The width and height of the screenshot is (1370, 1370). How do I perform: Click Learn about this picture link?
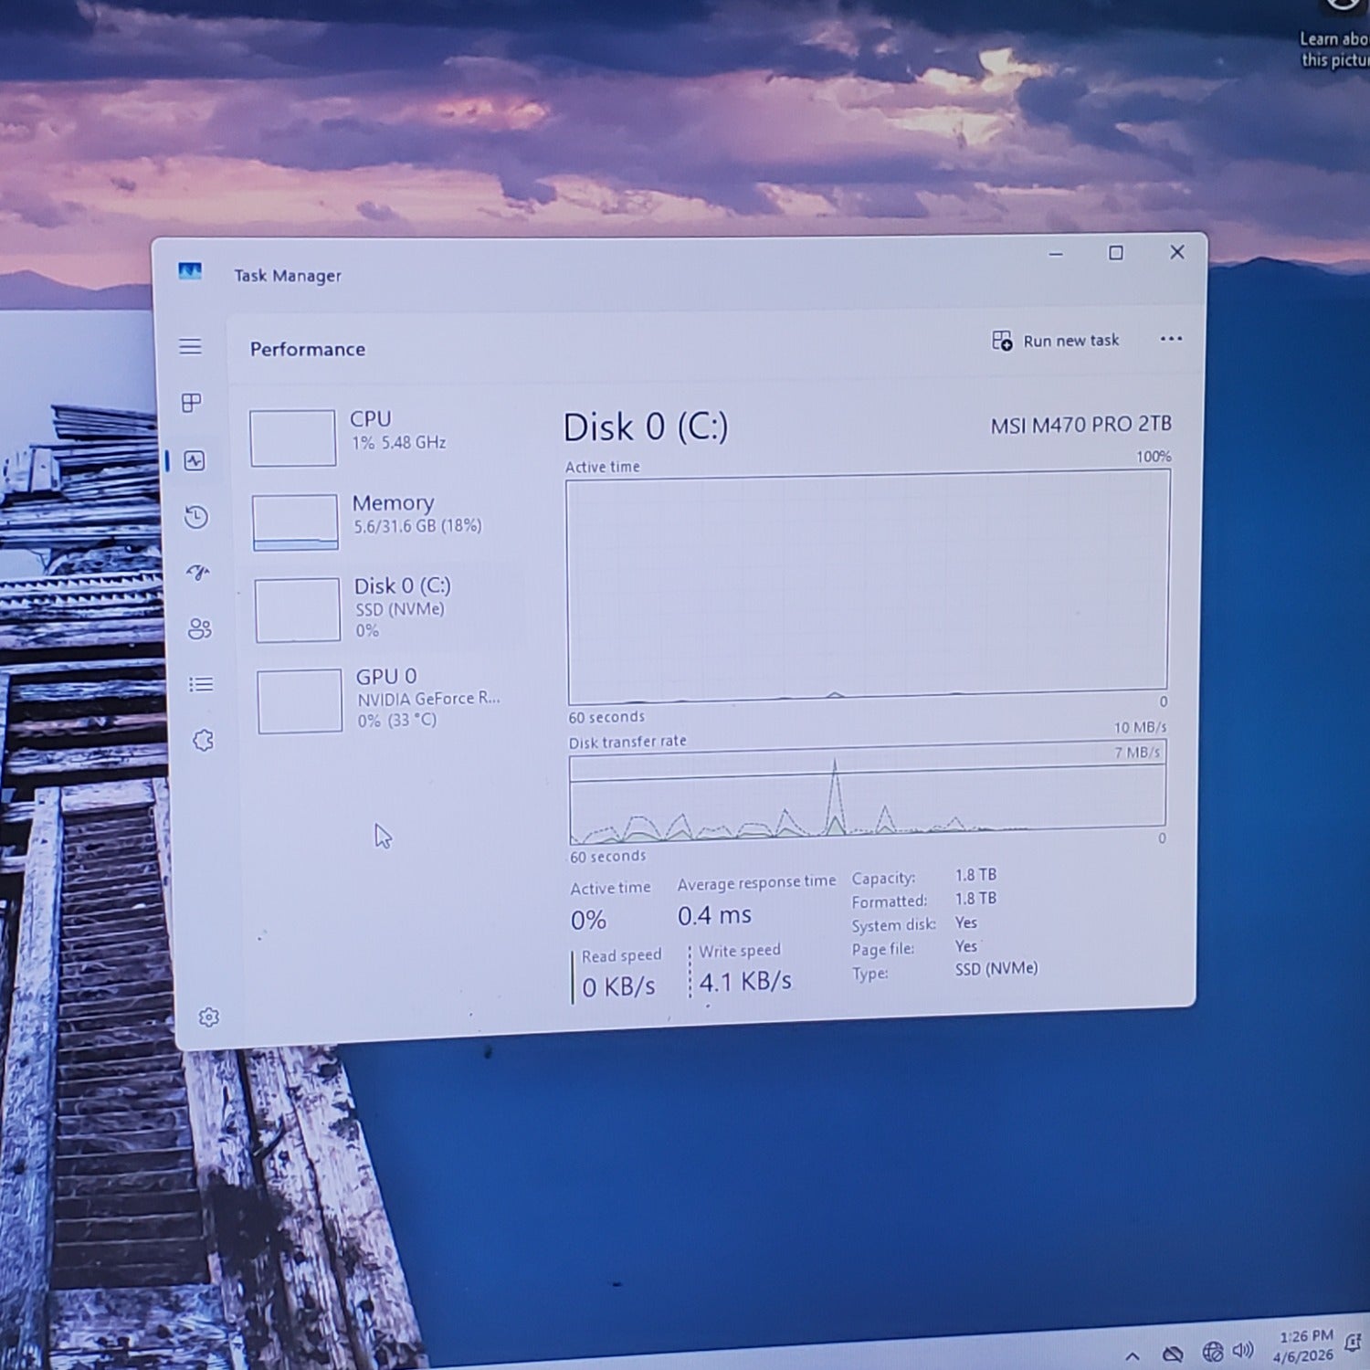(1333, 49)
